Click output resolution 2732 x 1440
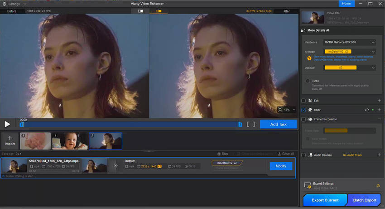385x209 pixels. tap(149, 166)
